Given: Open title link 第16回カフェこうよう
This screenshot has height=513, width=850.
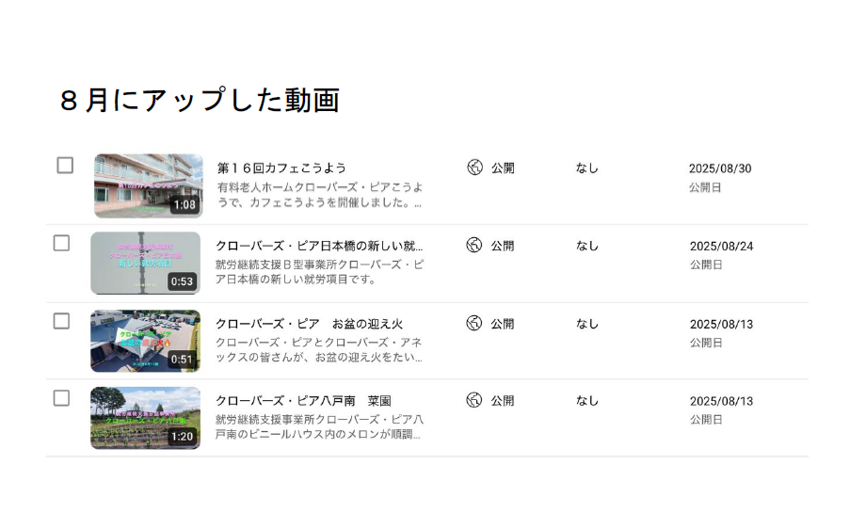Looking at the screenshot, I should (281, 168).
